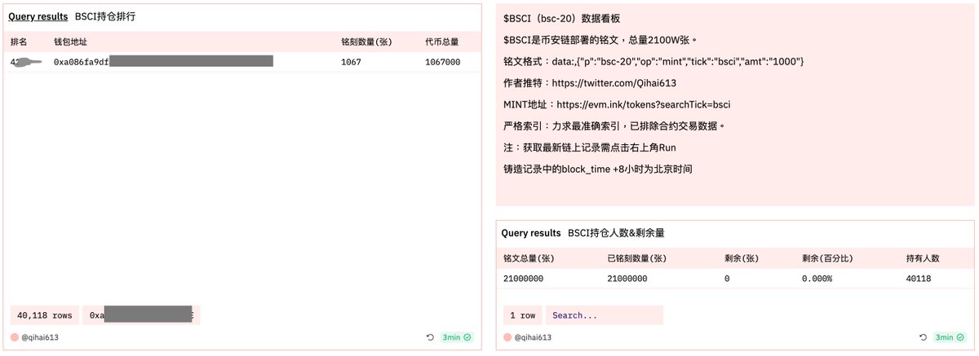
Task: Focus the search field with 0xa text in the left panel
Action: pyautogui.click(x=141, y=315)
